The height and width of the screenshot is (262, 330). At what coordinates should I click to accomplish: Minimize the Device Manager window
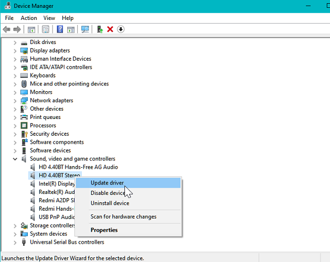[308, 6]
